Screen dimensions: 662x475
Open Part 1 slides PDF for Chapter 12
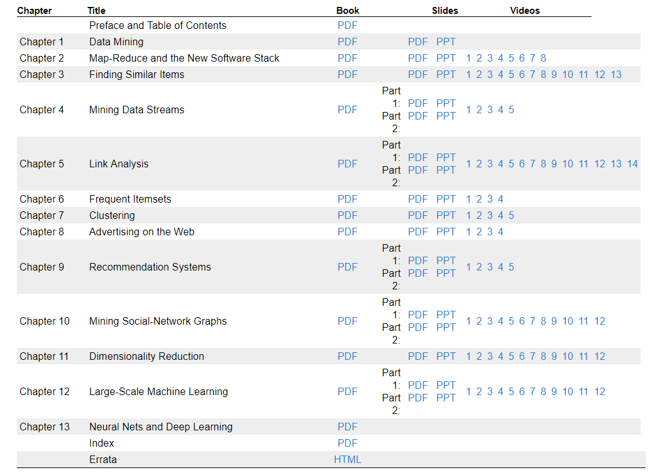click(417, 386)
